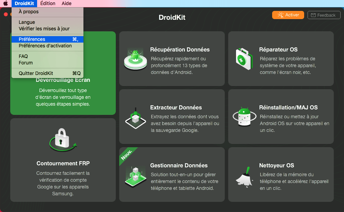Click the Extracteur Données icon
The height and width of the screenshot is (212, 344).
coord(136,118)
